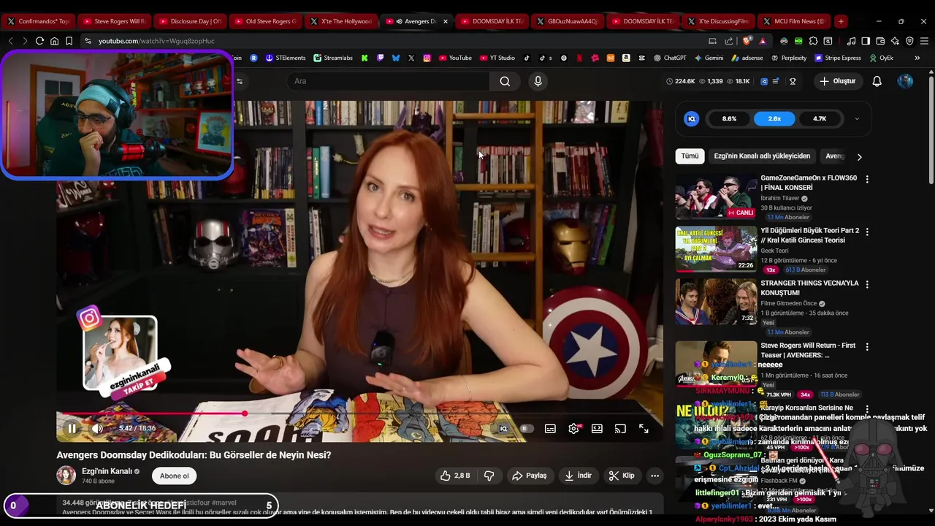This screenshot has width=935, height=526.
Task: Enter fullscreen mode
Action: pyautogui.click(x=644, y=429)
